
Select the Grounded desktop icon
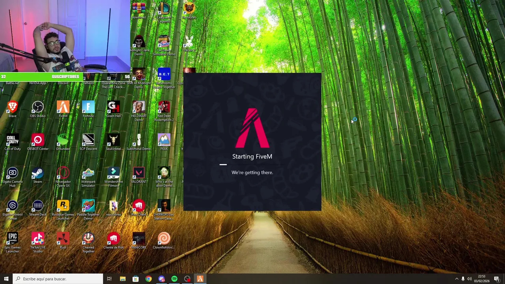(63, 142)
